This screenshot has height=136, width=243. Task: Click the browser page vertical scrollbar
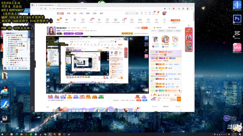[x=194, y=16]
